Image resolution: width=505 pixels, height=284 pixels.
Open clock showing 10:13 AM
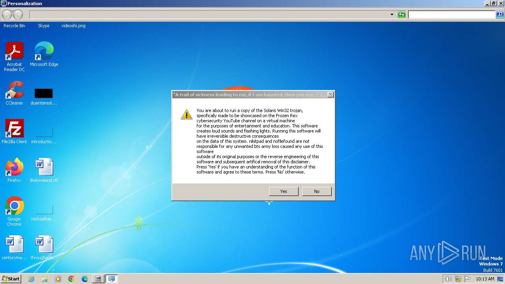[x=485, y=279]
